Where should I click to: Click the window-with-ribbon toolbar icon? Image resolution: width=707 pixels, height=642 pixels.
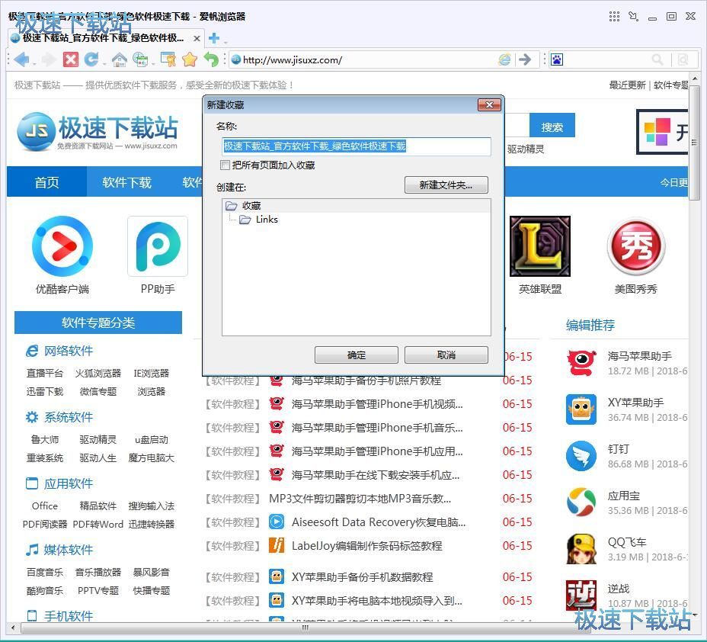click(168, 59)
